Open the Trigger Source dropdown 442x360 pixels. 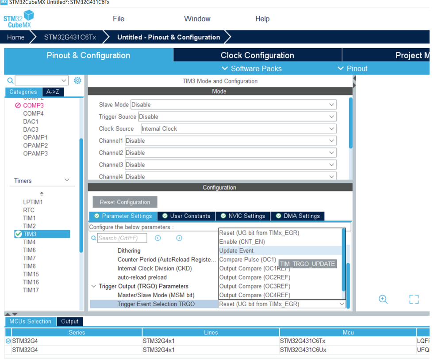[237, 117]
